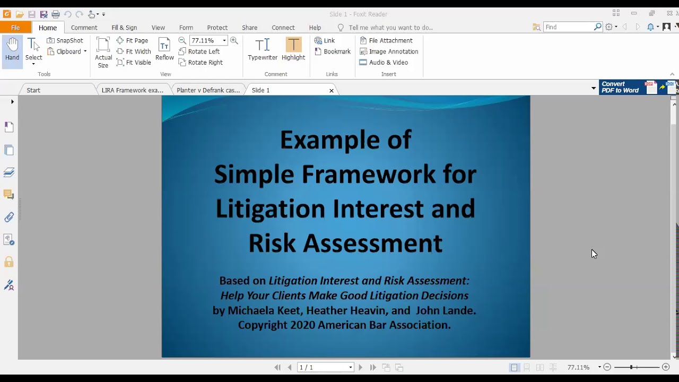
Task: Insert a File Attachment
Action: [386, 40]
